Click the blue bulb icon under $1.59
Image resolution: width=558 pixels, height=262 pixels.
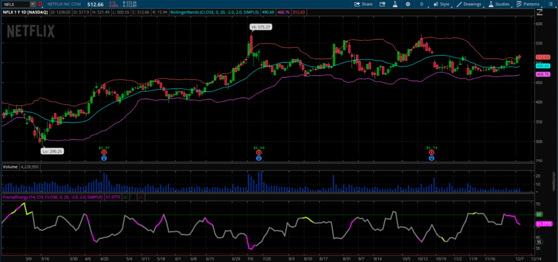(259, 158)
